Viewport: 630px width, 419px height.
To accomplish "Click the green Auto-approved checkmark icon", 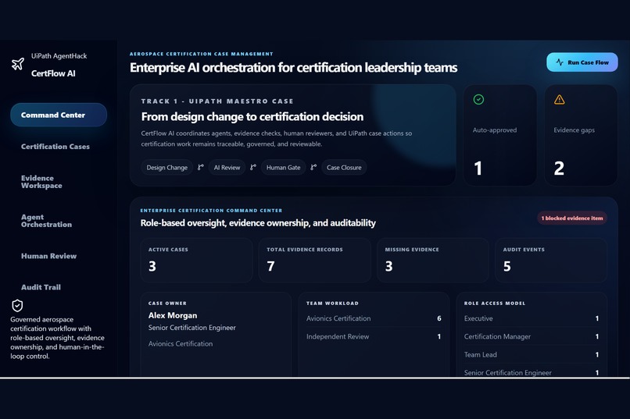I will coord(478,99).
